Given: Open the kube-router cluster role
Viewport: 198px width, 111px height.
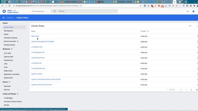Looking at the screenshot, I should coord(35,36).
